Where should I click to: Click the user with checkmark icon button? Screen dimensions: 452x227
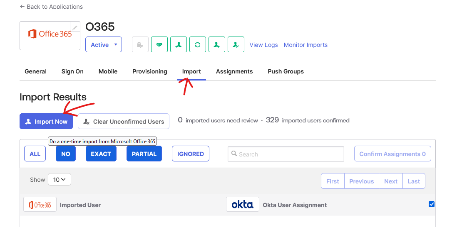[x=236, y=44]
